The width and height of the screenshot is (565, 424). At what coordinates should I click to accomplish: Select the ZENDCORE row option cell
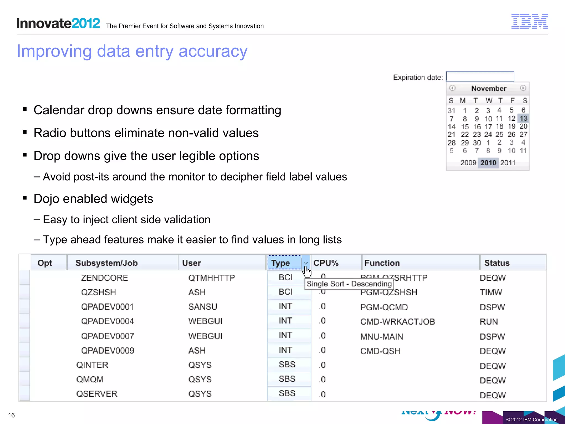(25, 277)
